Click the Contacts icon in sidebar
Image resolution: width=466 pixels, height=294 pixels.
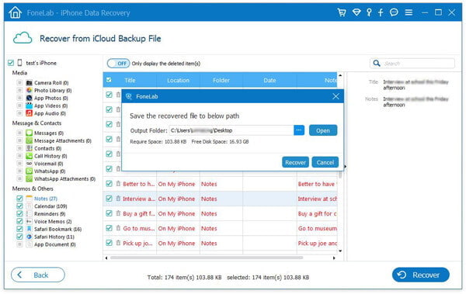click(30, 148)
